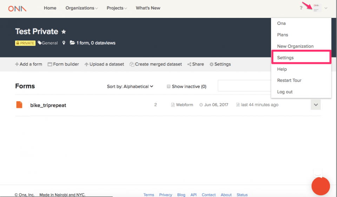Open the API footer link

point(193,195)
